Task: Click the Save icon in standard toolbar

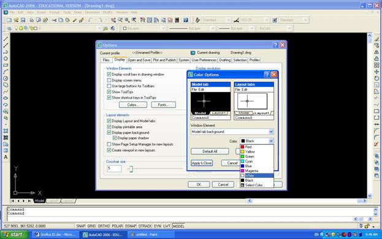Action: (23, 20)
